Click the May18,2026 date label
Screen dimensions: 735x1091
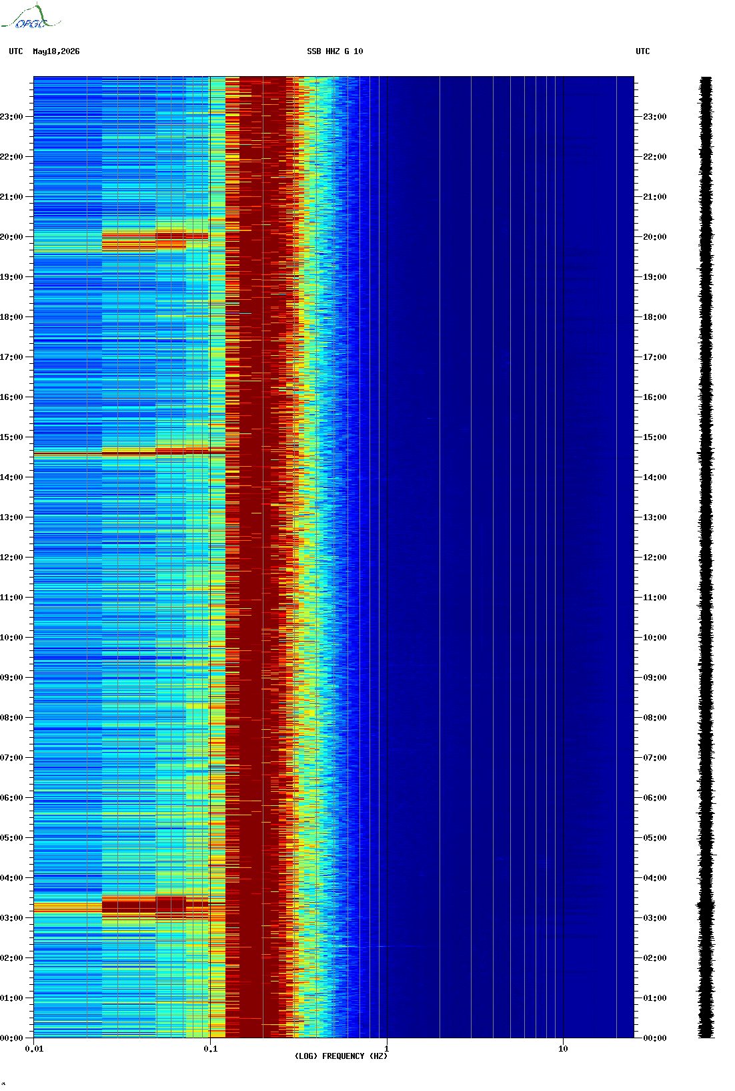tap(56, 51)
